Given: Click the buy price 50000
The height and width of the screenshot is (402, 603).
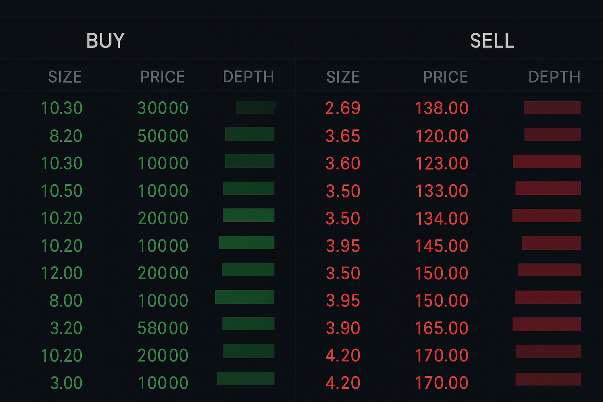Looking at the screenshot, I should coord(163,136).
